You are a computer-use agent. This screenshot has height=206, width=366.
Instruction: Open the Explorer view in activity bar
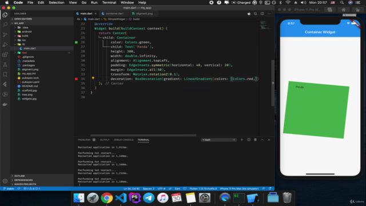tap(5, 15)
